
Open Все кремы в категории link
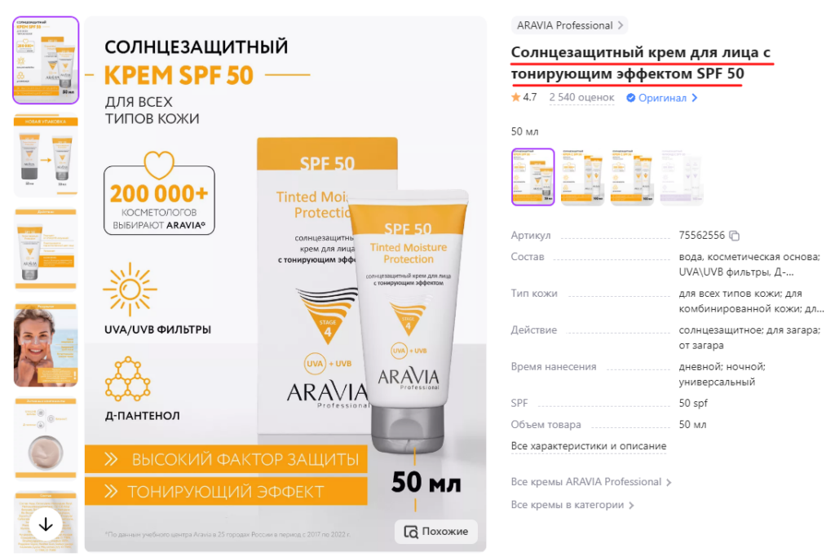(572, 505)
